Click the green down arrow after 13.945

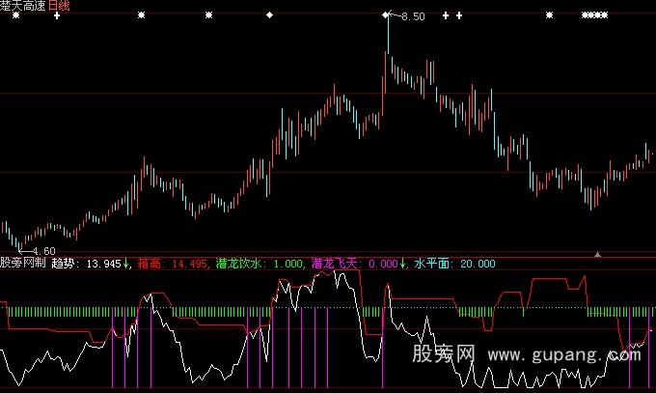[x=125, y=264]
